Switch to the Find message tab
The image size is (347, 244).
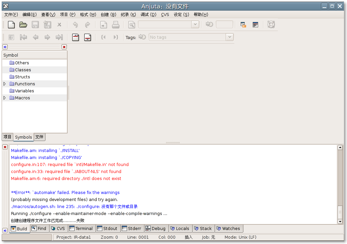[x=39, y=229]
